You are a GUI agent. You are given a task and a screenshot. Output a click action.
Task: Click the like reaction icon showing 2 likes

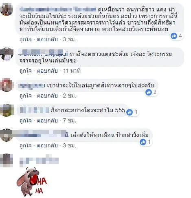pos(149,92)
